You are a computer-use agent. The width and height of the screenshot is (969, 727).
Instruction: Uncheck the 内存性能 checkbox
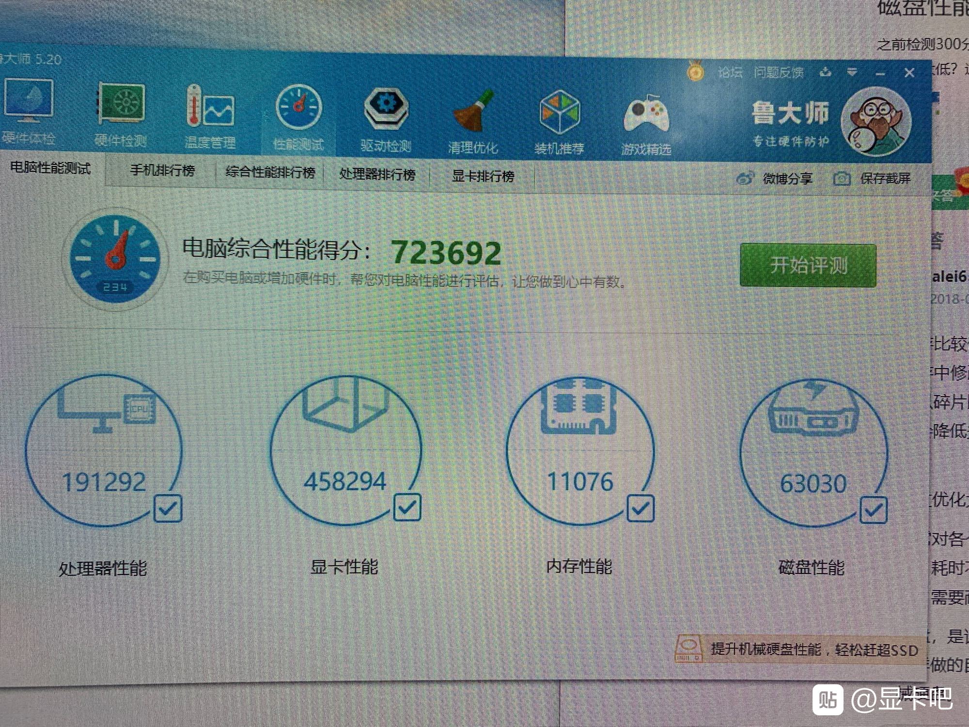point(641,508)
